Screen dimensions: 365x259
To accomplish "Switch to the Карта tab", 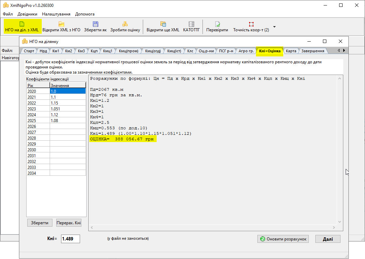I will click(291, 51).
